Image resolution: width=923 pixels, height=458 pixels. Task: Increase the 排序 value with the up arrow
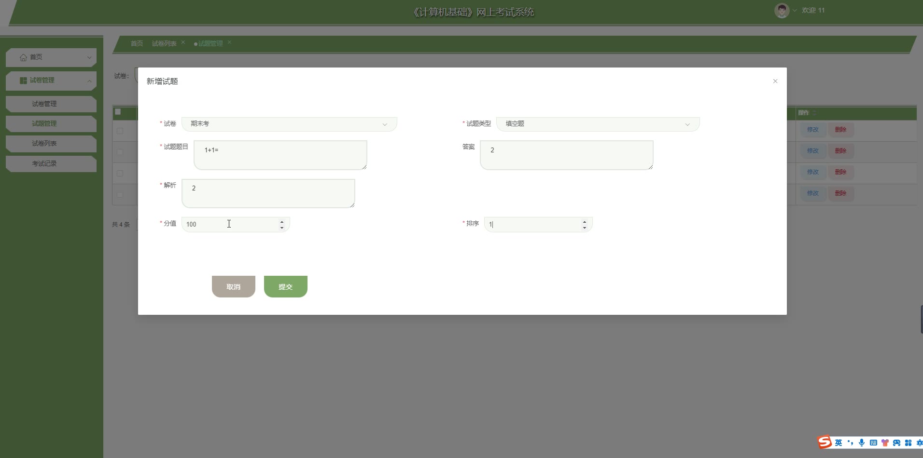(x=585, y=222)
